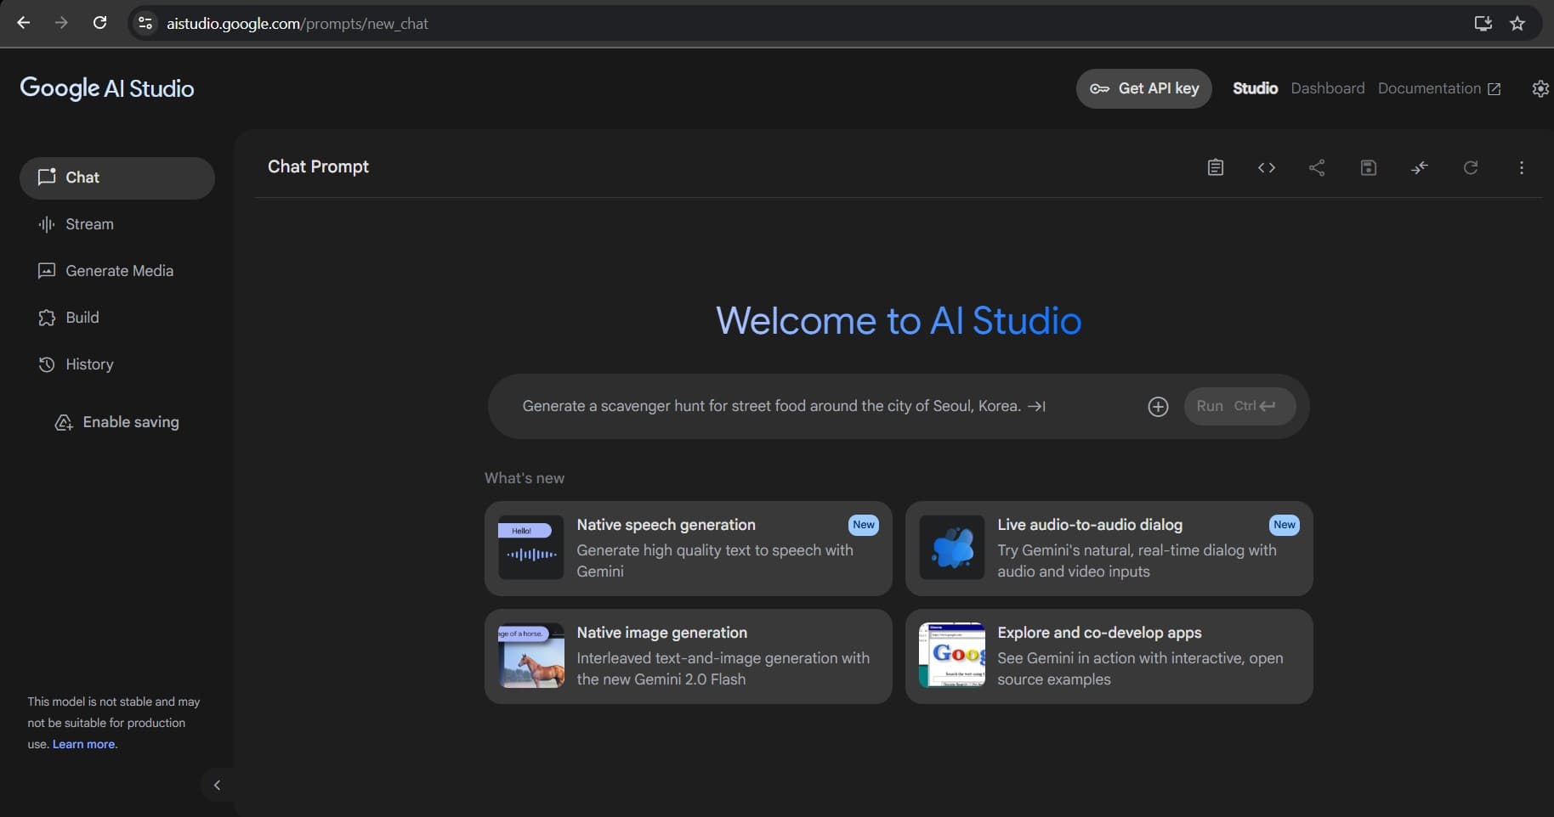Reload the page with browser refresh icon
The height and width of the screenshot is (817, 1554).
pyautogui.click(x=99, y=23)
